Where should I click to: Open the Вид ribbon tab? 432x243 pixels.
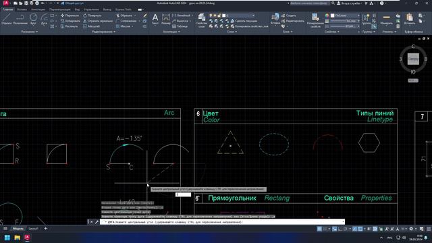point(77,9)
